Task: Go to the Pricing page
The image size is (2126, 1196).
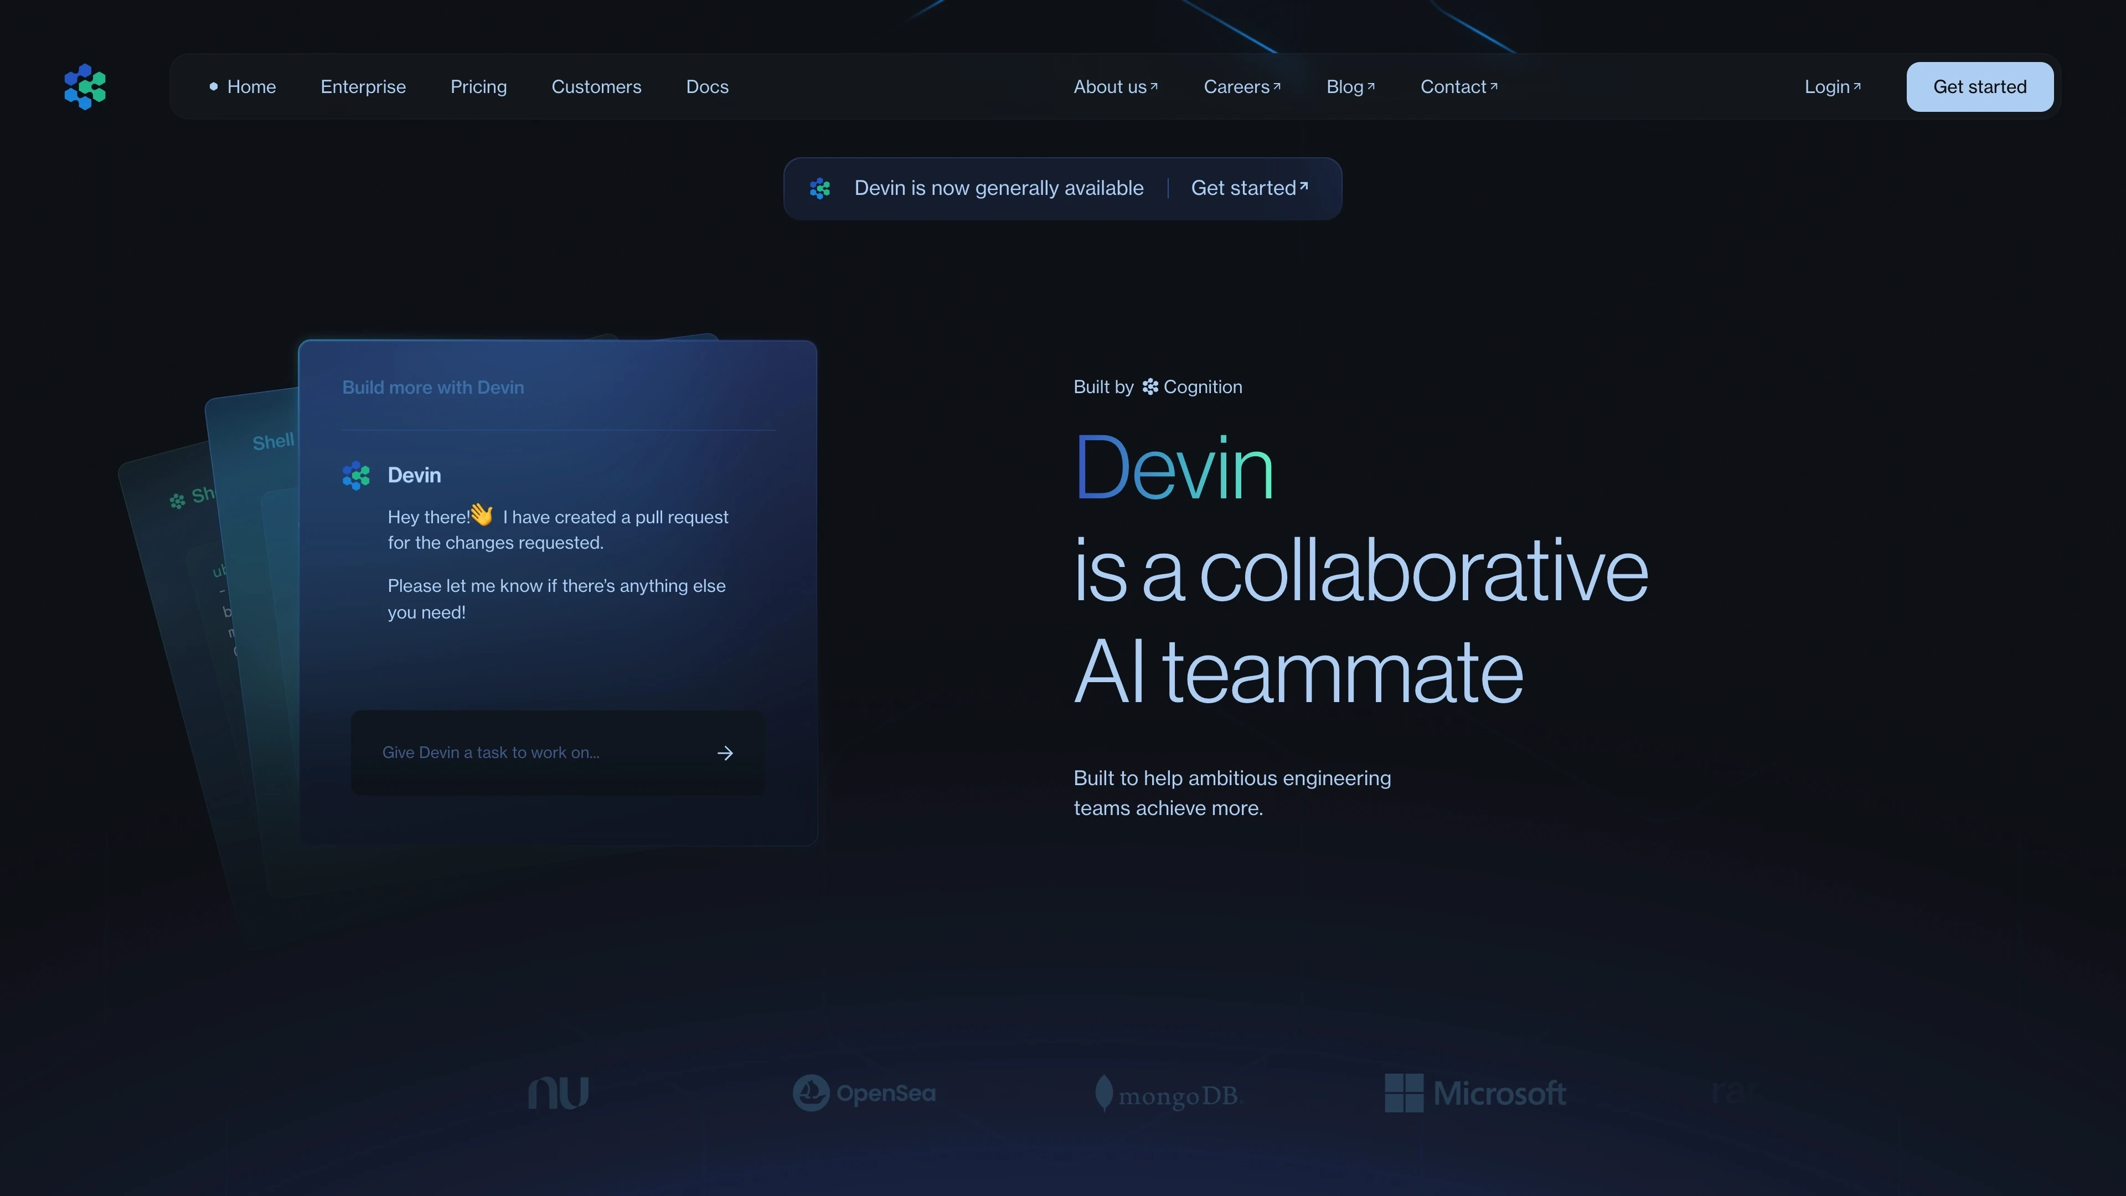Action: click(x=479, y=87)
